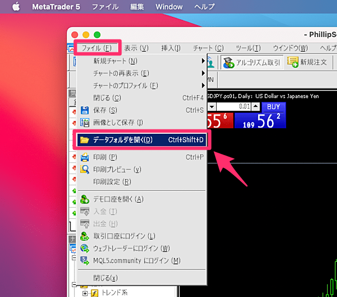Click the 印刷 (P) printer icon
The width and height of the screenshot is (337, 297).
tap(84, 157)
